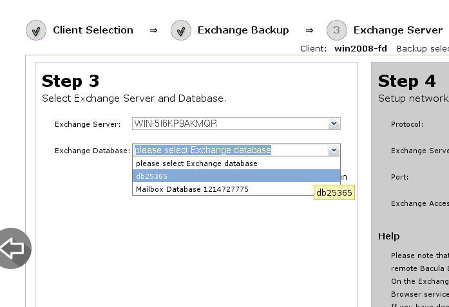Click the db25365 yellow tooltip
The height and width of the screenshot is (307, 449).
tap(334, 192)
